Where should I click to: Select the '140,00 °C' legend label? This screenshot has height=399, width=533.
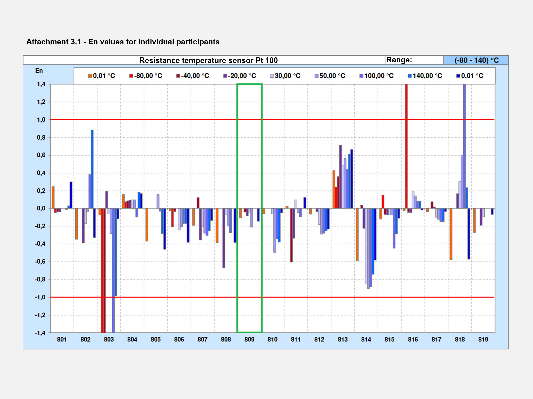(427, 76)
